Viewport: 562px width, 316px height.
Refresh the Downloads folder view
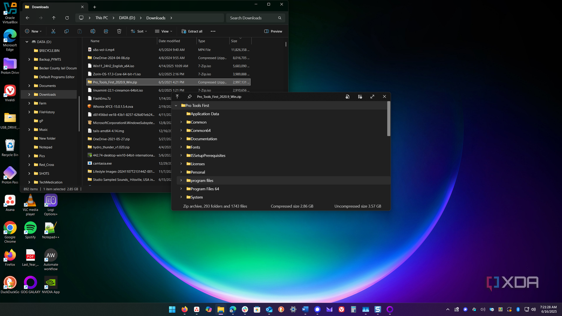click(x=67, y=18)
